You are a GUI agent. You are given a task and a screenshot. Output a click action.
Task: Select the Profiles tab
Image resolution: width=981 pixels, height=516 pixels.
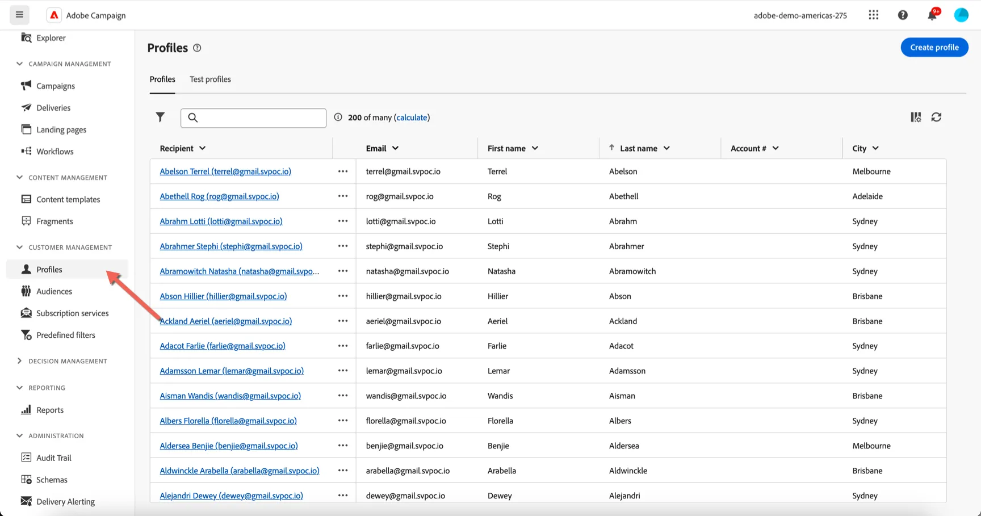pos(162,79)
